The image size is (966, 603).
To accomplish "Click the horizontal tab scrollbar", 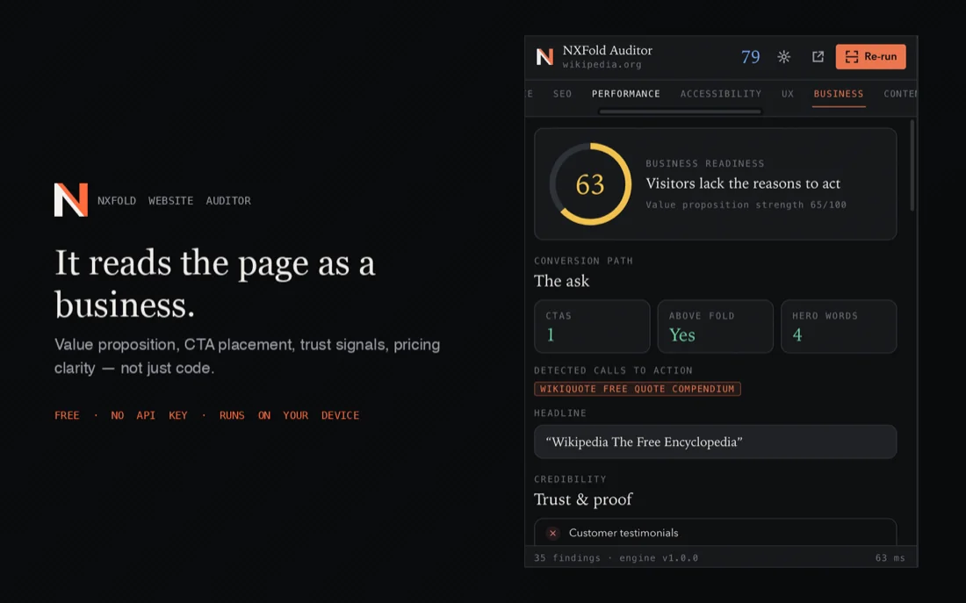I will [680, 111].
